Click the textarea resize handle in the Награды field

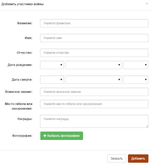tap(147, 126)
